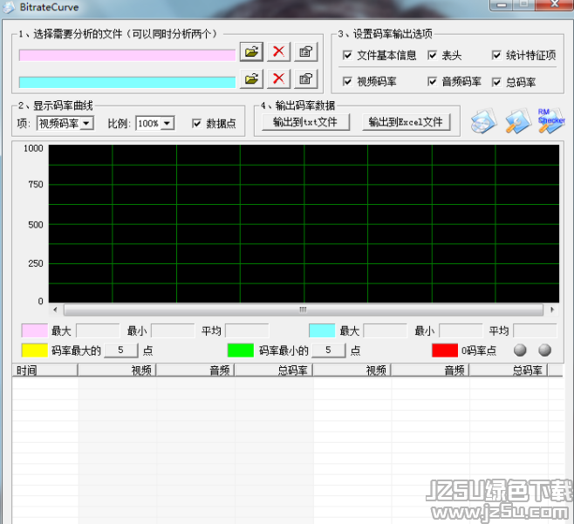Click 输出到Excel文件 button
This screenshot has height=524, width=574.
(406, 122)
